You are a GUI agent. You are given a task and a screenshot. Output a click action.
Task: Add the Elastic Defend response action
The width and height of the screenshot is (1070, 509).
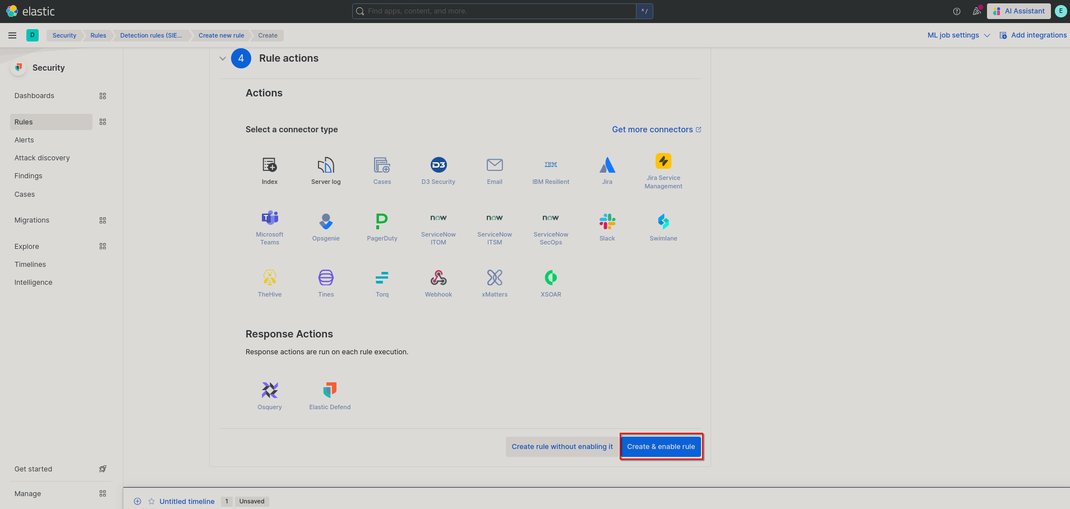coord(330,396)
